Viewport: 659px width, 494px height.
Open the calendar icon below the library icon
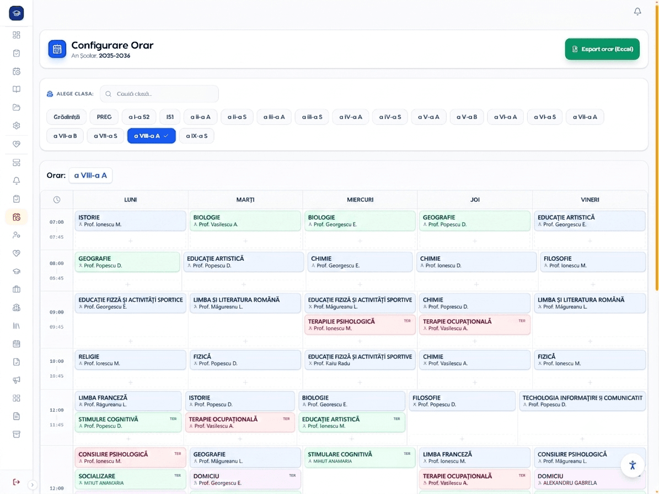[x=17, y=343]
